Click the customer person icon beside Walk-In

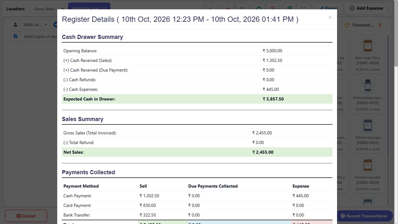click(x=16, y=25)
